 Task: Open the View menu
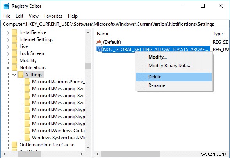pyautogui.click(x=34, y=16)
